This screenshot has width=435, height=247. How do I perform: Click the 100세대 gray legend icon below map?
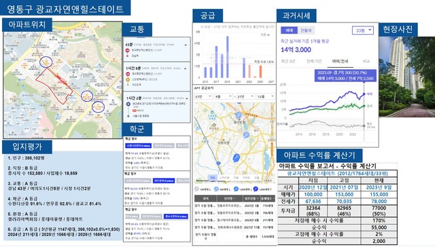(196, 189)
